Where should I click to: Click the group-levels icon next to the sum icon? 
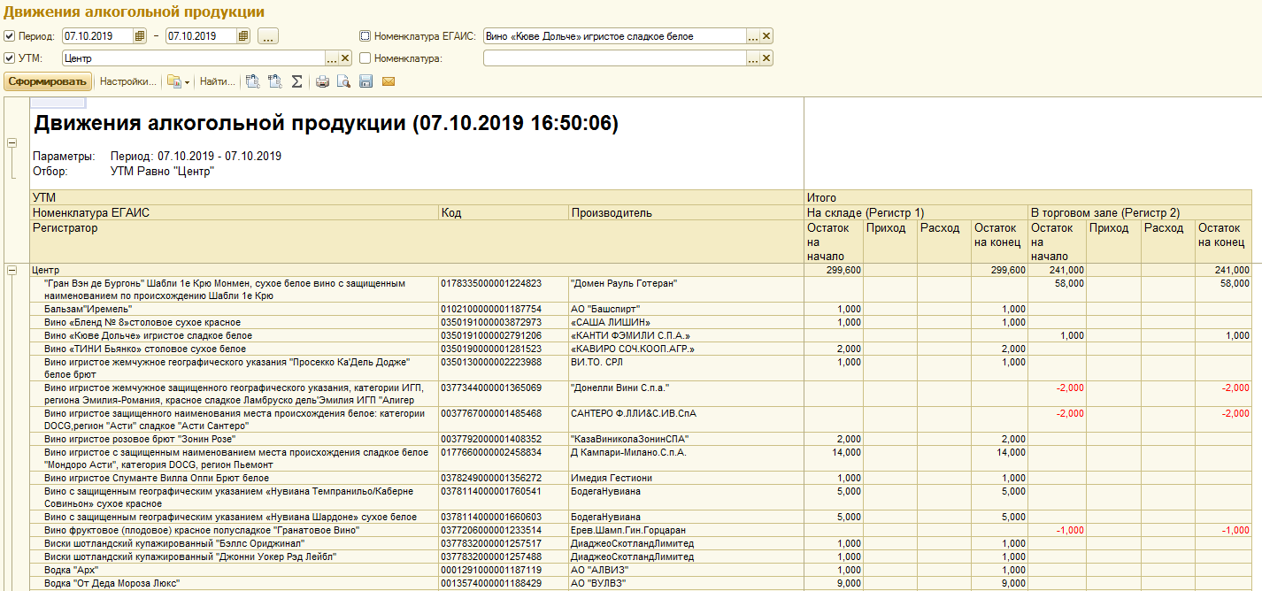click(x=274, y=81)
